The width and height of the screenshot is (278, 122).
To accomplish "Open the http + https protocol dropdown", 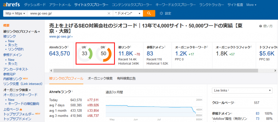I will [15, 14].
